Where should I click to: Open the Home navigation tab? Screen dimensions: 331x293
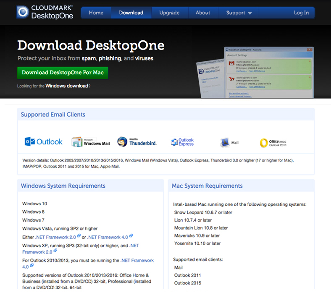[96, 13]
